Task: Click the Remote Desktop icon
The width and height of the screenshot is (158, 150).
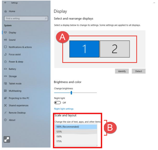Action: (5, 113)
